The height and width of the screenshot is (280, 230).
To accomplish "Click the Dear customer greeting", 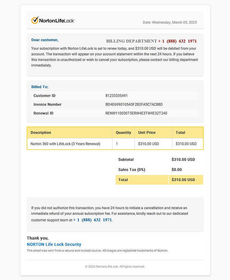I will pyautogui.click(x=45, y=40).
